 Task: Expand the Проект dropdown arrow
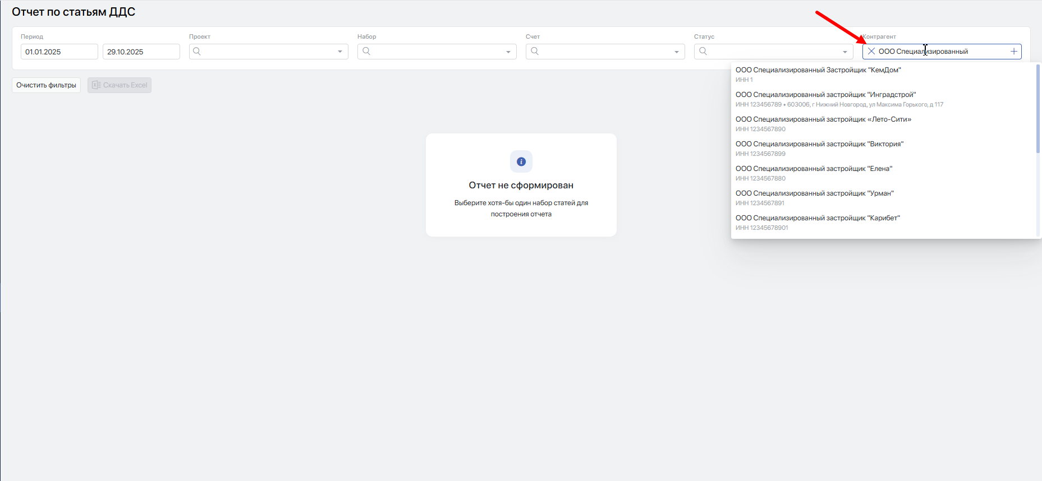[x=340, y=52]
